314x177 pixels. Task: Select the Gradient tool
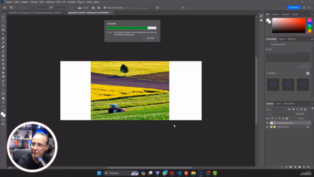pyautogui.click(x=3, y=68)
